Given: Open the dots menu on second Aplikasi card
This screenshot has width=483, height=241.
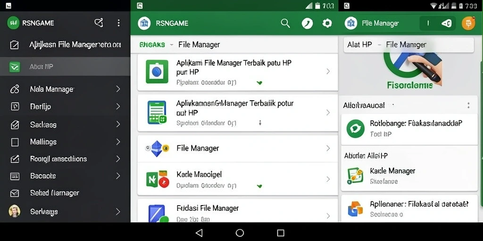Looking at the screenshot, I should tap(260, 123).
